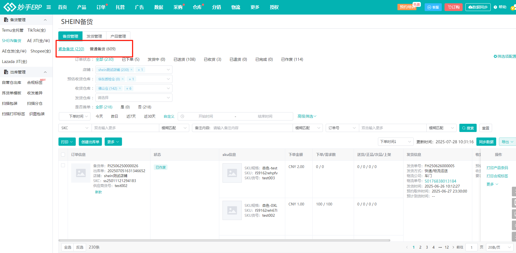Open 扫描包装 in the sidebar
516x253 pixels.
(x=10, y=103)
